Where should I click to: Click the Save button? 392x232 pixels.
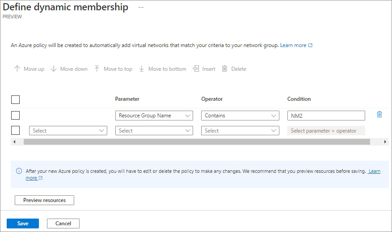click(23, 223)
